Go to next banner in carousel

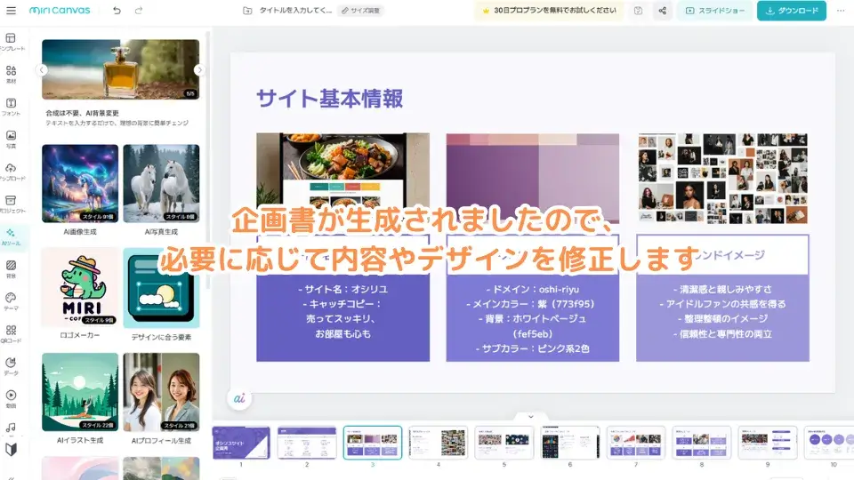click(x=199, y=69)
